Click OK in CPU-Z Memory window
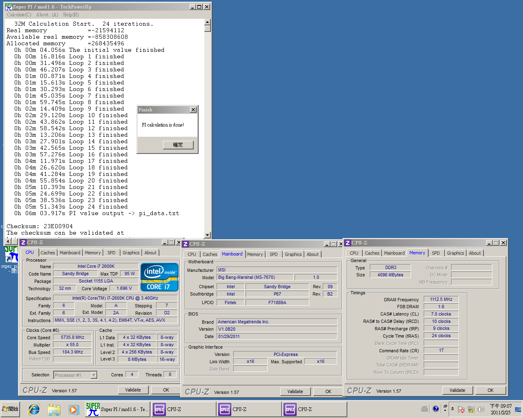This screenshot has width=523, height=418. 490,390
